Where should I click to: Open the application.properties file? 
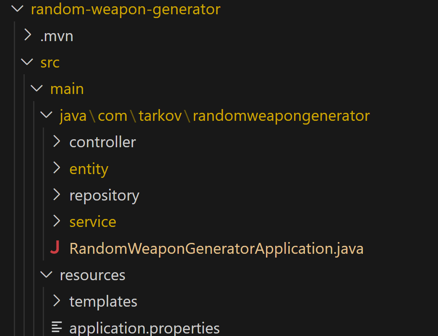click(x=144, y=328)
